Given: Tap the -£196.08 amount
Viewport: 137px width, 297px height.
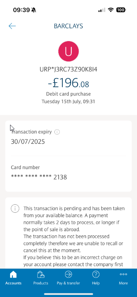Looking at the screenshot, I should point(68,83).
